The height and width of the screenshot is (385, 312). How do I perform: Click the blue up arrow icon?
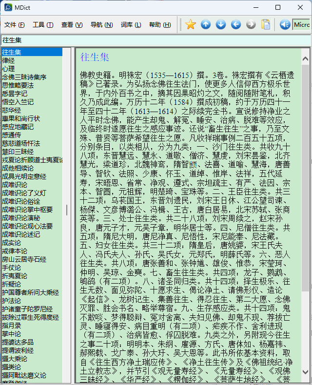coord(206,25)
